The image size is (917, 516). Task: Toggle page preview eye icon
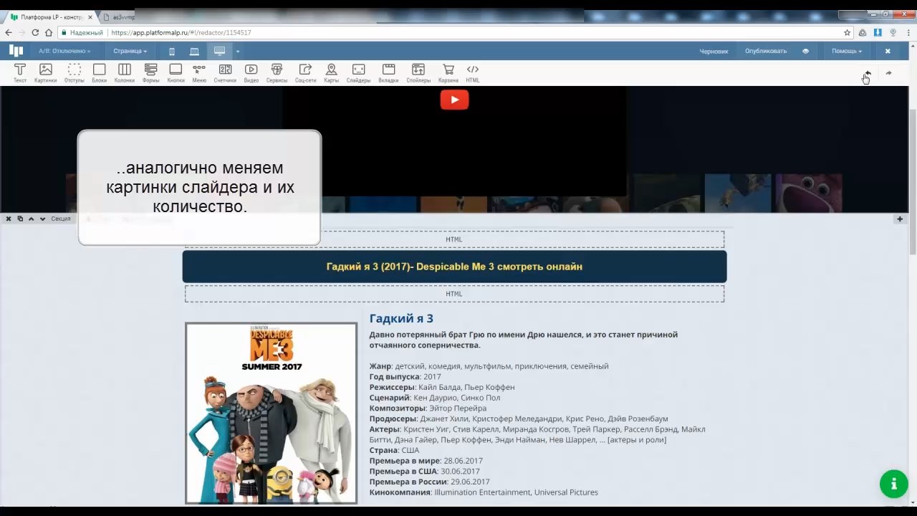pyautogui.click(x=805, y=51)
